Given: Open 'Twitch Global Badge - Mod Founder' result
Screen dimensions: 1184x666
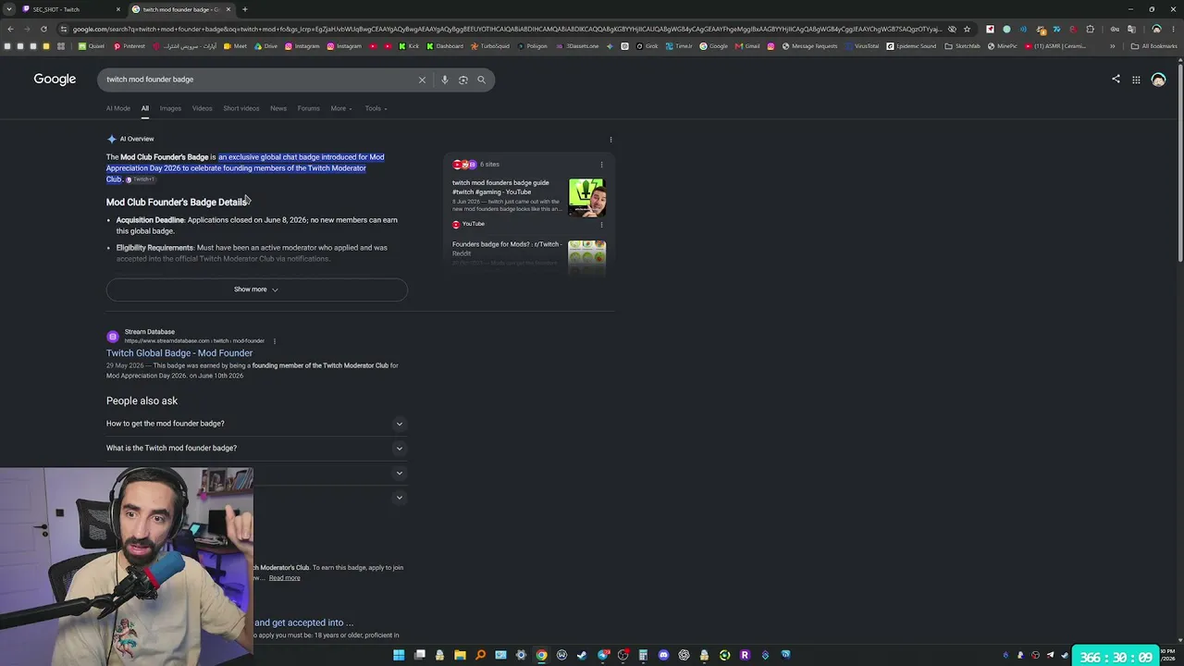Looking at the screenshot, I should coord(179,353).
